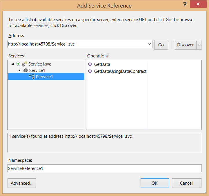209x196 pixels.
Task: Click the GetData operation cube icon
Action: [x=90, y=64]
